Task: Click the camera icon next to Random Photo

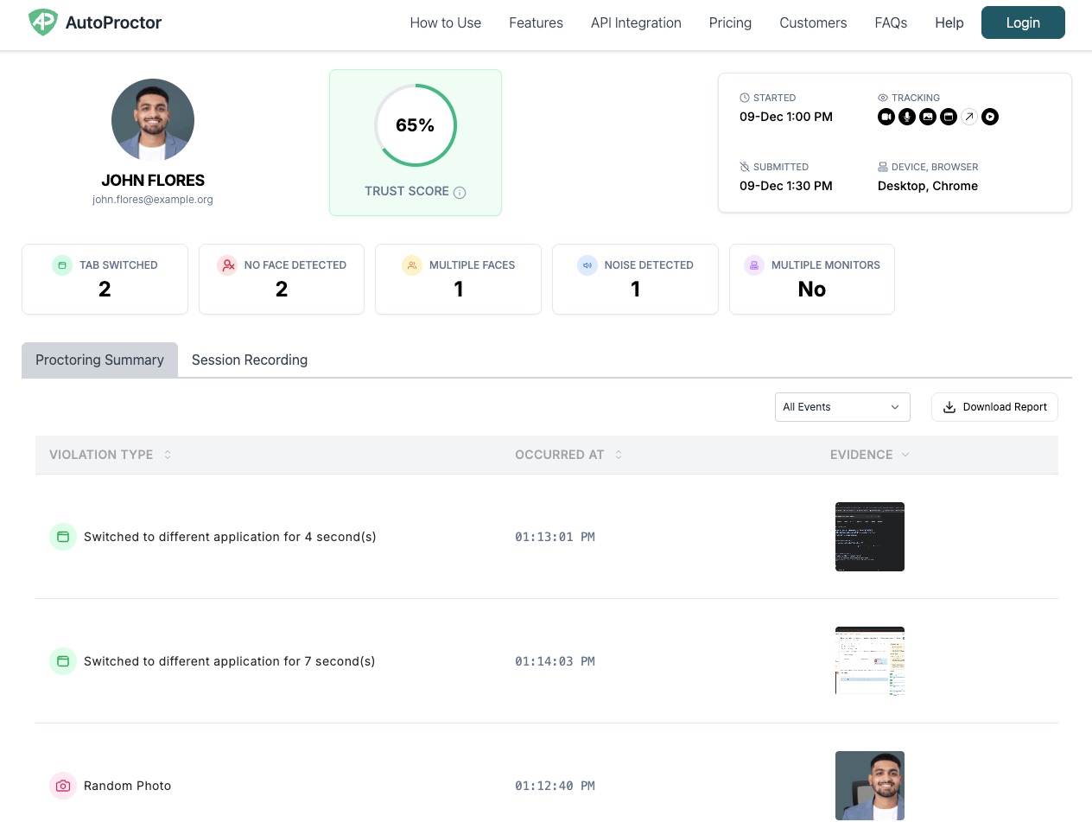Action: [63, 786]
